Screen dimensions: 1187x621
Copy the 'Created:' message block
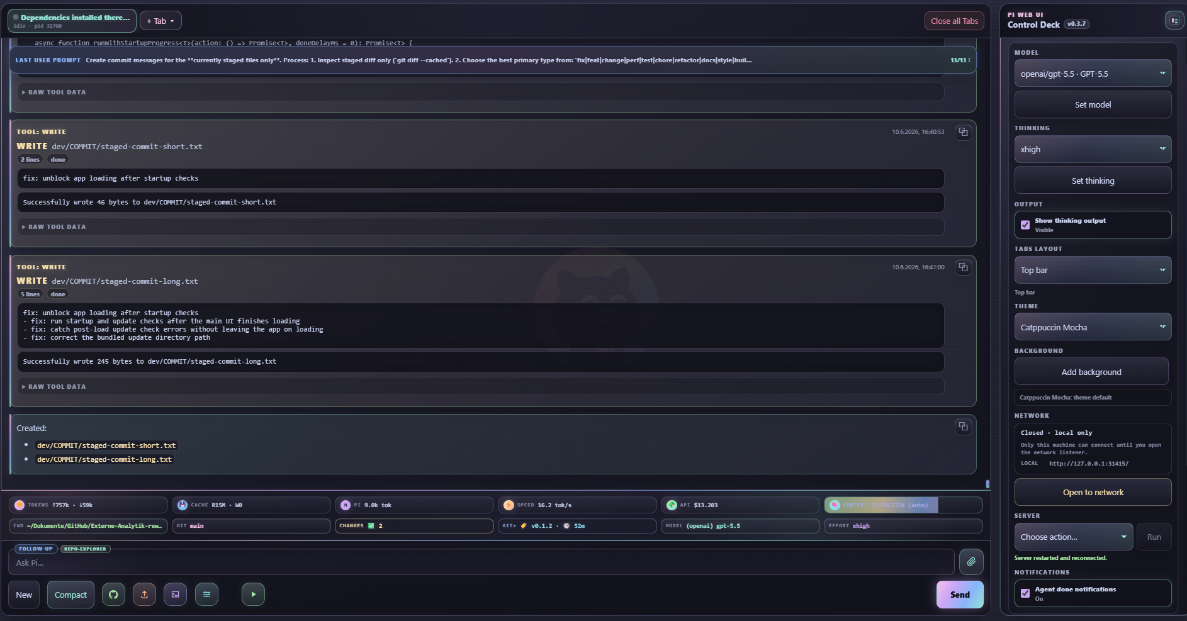pos(963,427)
